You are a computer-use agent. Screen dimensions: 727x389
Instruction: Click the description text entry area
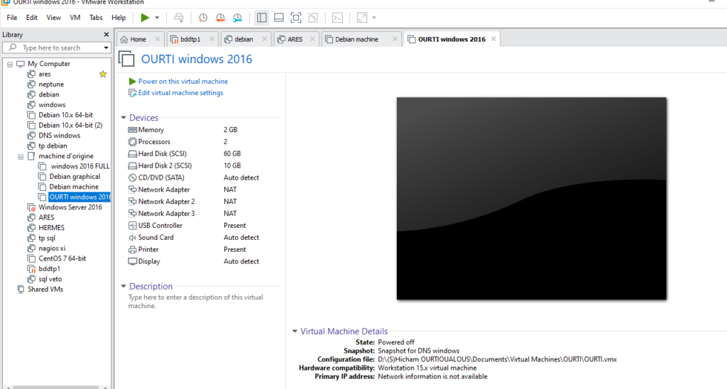point(196,302)
